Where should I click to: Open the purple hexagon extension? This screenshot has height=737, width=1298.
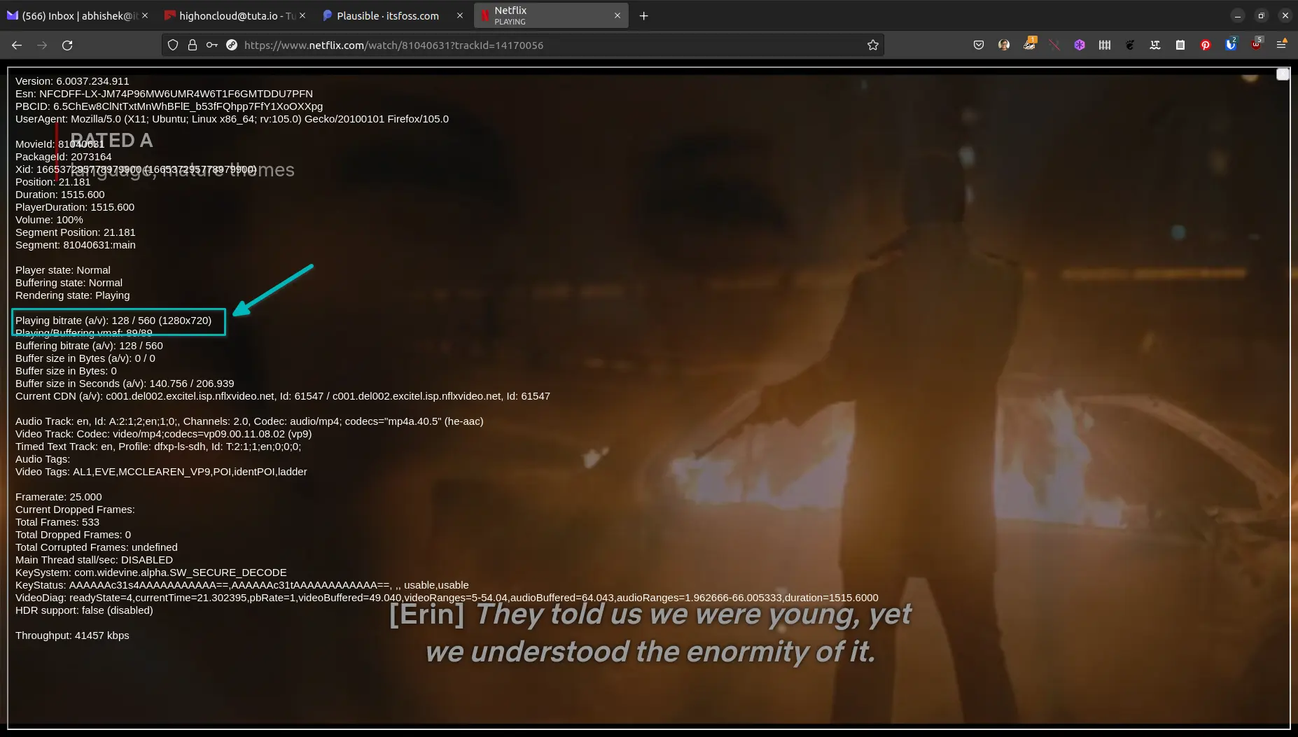pyautogui.click(x=1080, y=45)
